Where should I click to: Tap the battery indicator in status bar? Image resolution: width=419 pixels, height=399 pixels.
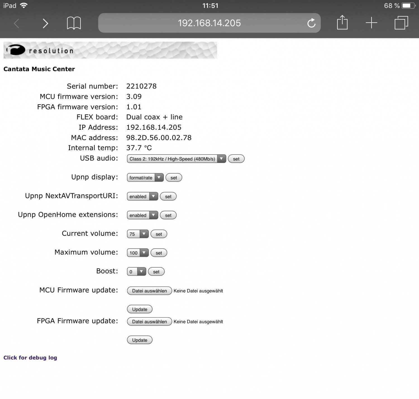408,6
